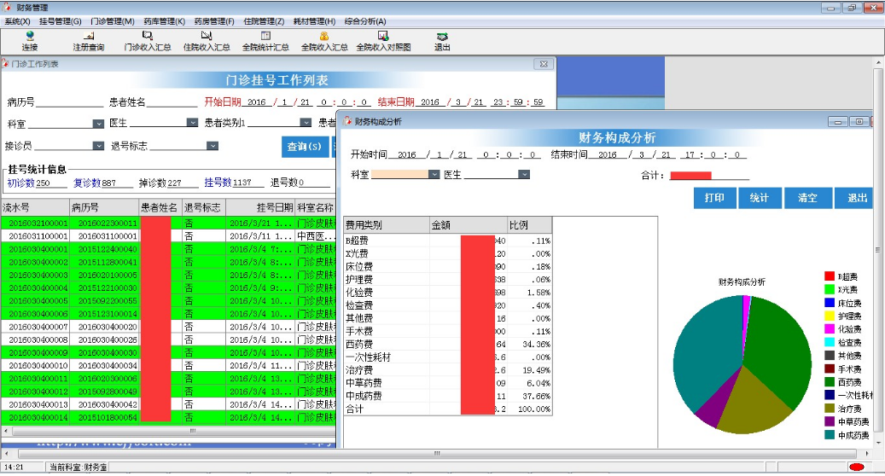
Task: Open the 综合分析(A) menu
Action: tap(365, 21)
